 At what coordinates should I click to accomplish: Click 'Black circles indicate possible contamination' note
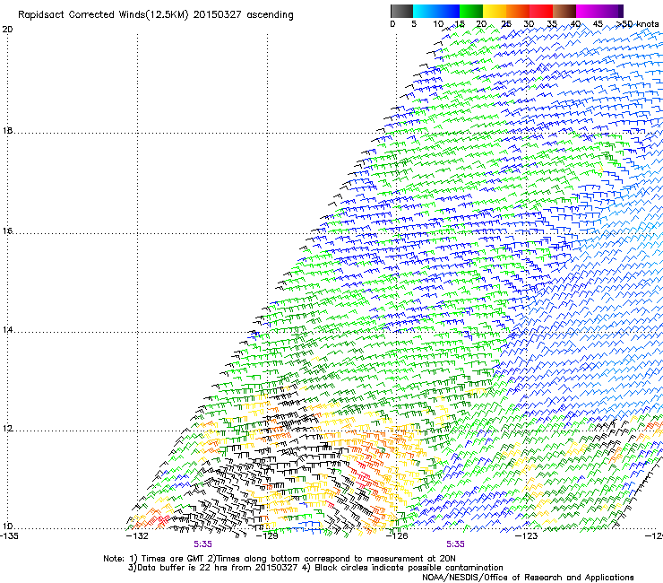coord(409,568)
